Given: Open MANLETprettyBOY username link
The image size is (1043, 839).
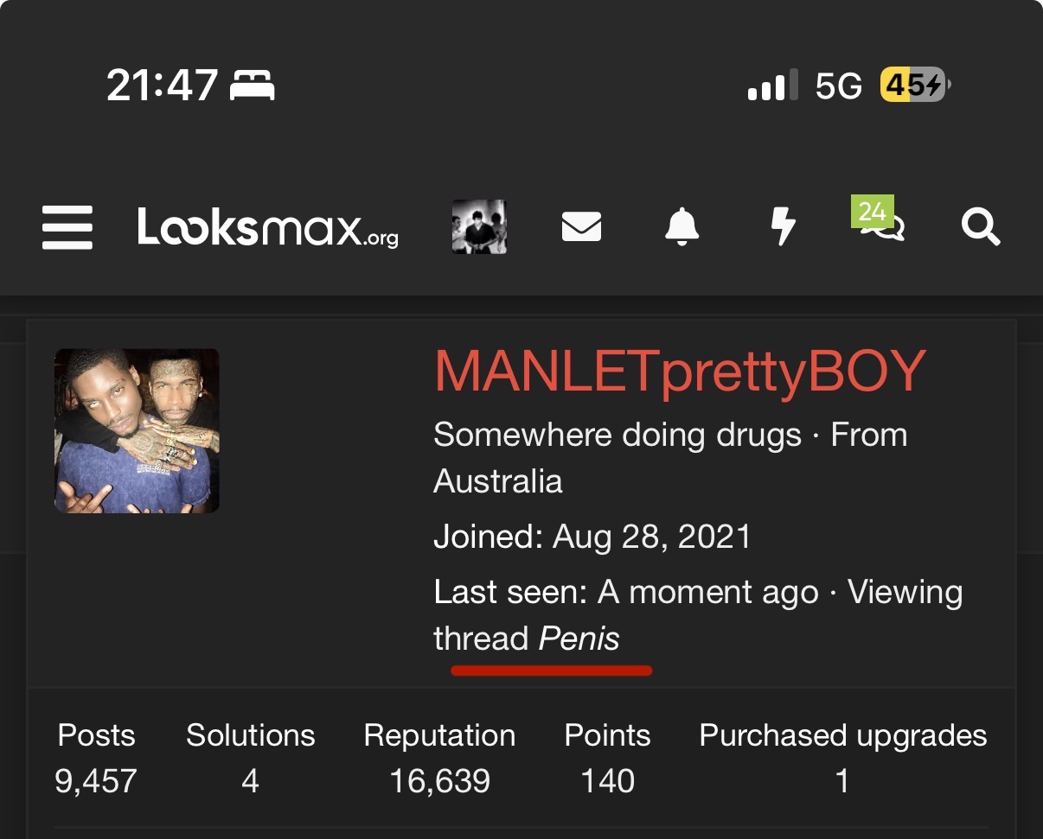Looking at the screenshot, I should tap(680, 372).
